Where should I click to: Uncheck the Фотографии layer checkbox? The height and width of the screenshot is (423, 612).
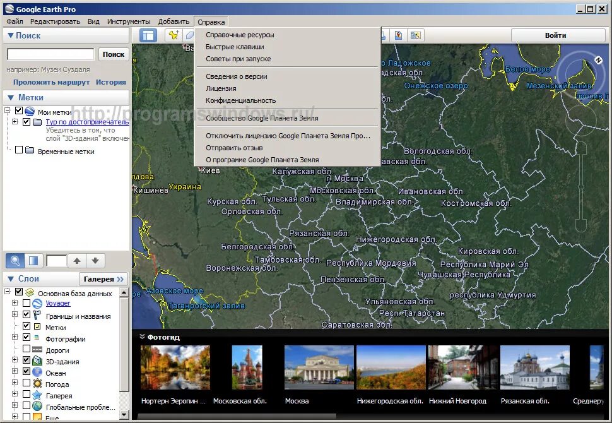26,337
